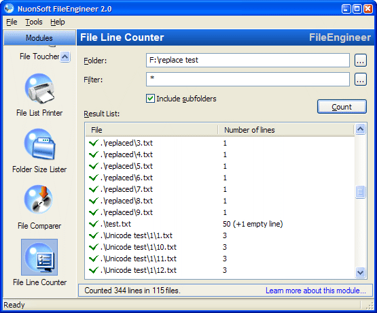Open the Help menu
This screenshot has height=313, width=377.
tap(58, 22)
